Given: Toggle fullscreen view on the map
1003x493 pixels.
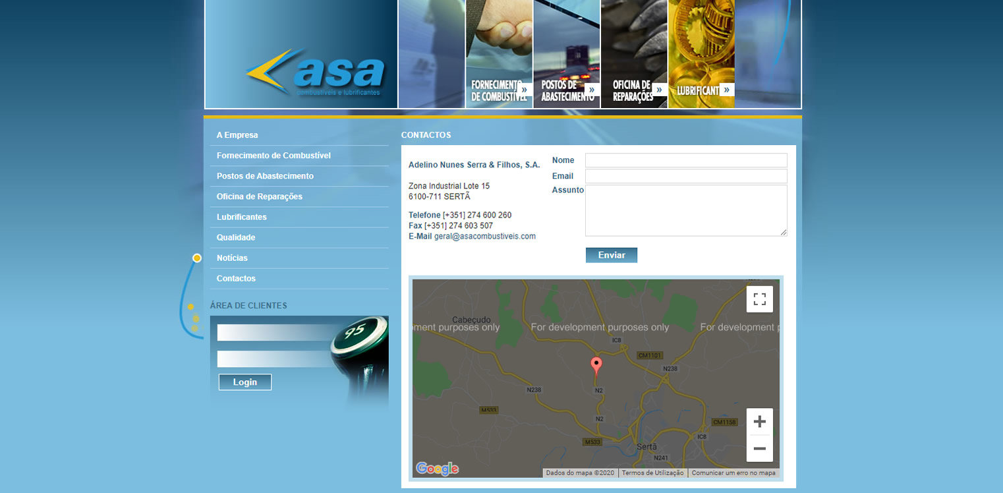Looking at the screenshot, I should click(760, 299).
